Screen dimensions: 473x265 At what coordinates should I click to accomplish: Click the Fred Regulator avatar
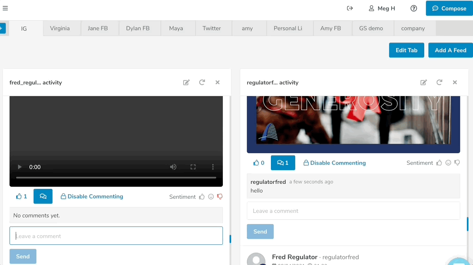click(x=256, y=259)
